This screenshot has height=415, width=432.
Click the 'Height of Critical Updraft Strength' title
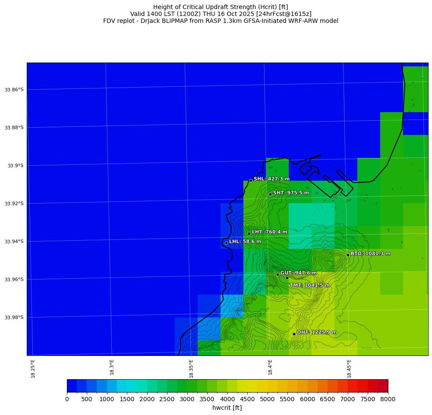(221, 7)
